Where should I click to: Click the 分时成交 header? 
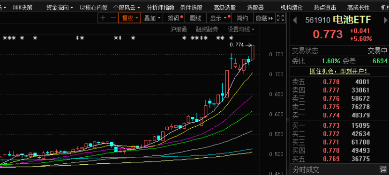coord(306,170)
